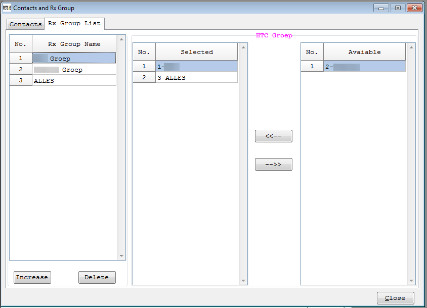The width and height of the screenshot is (427, 308).
Task: Select the ALLES row in Rx Group list
Action: pyautogui.click(x=74, y=80)
